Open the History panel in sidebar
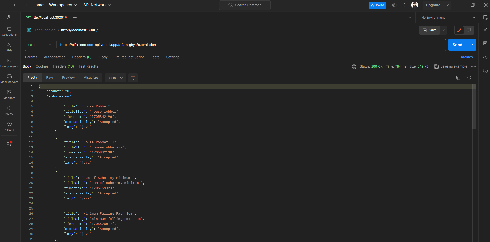 [9, 126]
